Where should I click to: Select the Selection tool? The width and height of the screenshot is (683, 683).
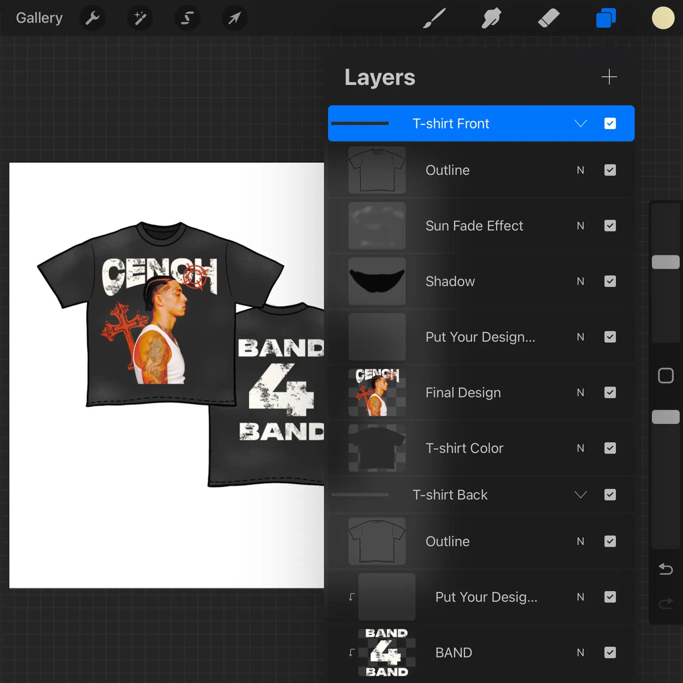[187, 18]
